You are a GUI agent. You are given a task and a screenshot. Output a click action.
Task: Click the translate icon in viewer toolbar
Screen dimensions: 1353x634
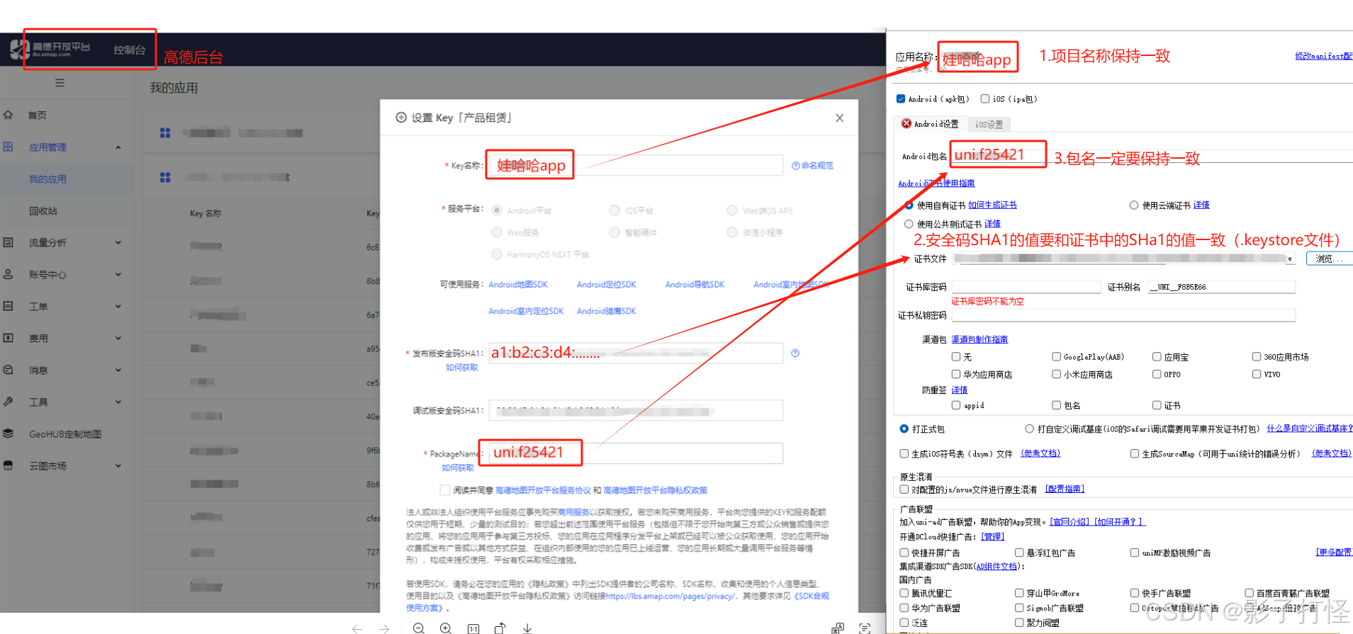pyautogui.click(x=838, y=628)
